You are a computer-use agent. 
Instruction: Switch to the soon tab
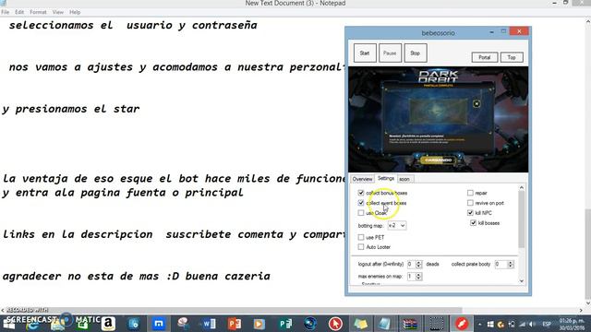coord(404,179)
